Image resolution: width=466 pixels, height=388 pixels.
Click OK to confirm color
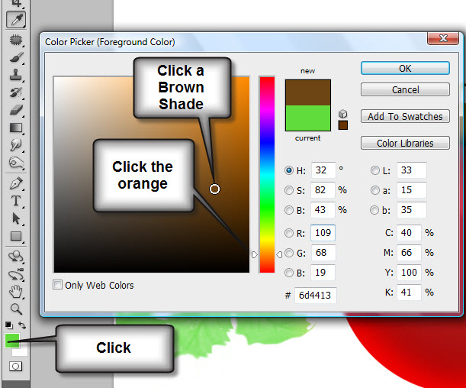click(x=405, y=69)
